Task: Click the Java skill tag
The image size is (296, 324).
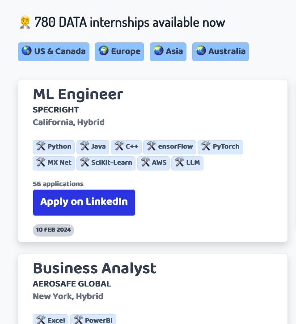Action: pos(93,147)
